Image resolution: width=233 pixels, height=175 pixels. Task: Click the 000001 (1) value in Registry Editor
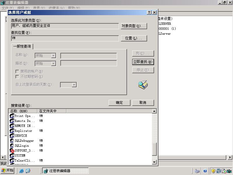coord(167,29)
